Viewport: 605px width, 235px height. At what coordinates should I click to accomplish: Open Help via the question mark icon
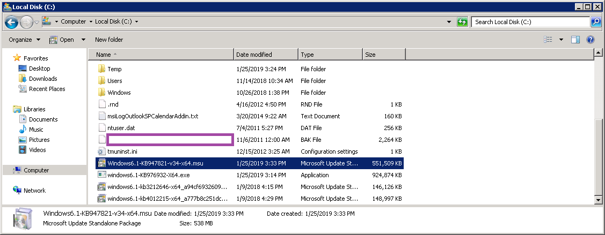(591, 40)
